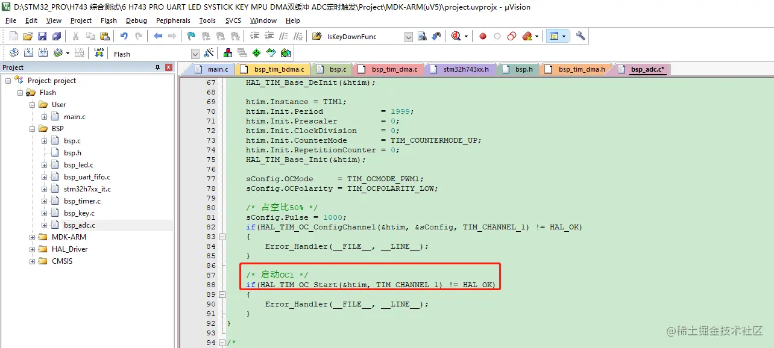Screen dimensions: 774x348
Task: Open Manage Project Items icon
Action: click(x=228, y=53)
